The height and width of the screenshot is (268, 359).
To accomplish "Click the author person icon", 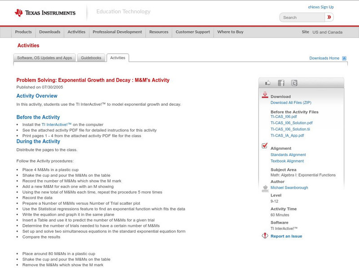I will pyautogui.click(x=265, y=189).
